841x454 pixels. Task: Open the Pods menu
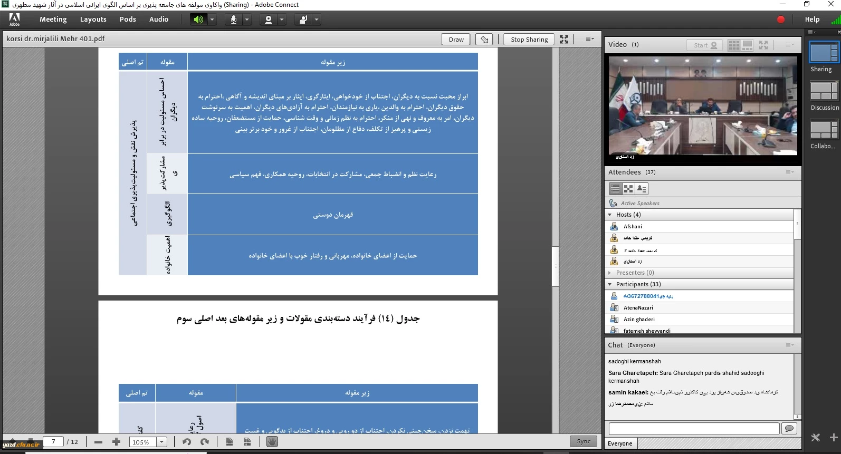point(128,20)
